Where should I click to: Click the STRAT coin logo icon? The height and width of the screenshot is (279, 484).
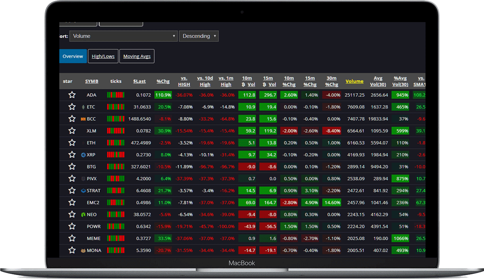83,191
